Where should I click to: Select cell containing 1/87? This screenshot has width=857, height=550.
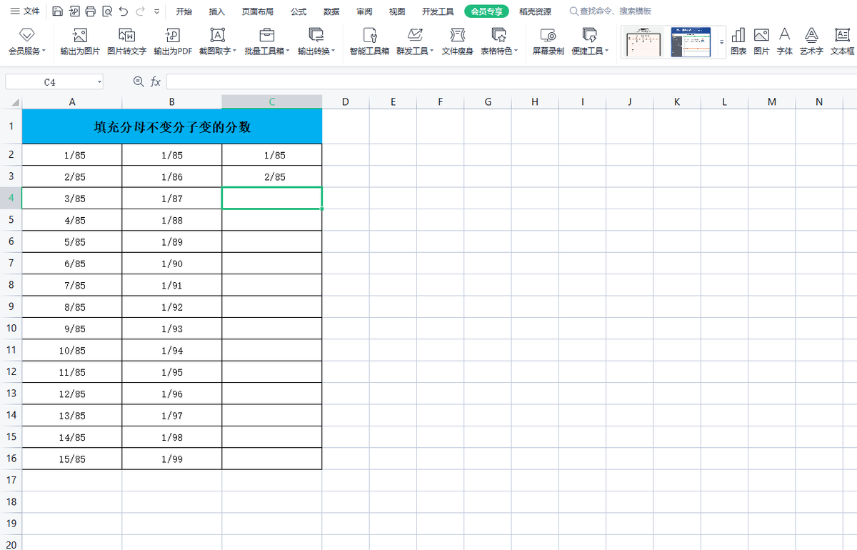tap(172, 198)
